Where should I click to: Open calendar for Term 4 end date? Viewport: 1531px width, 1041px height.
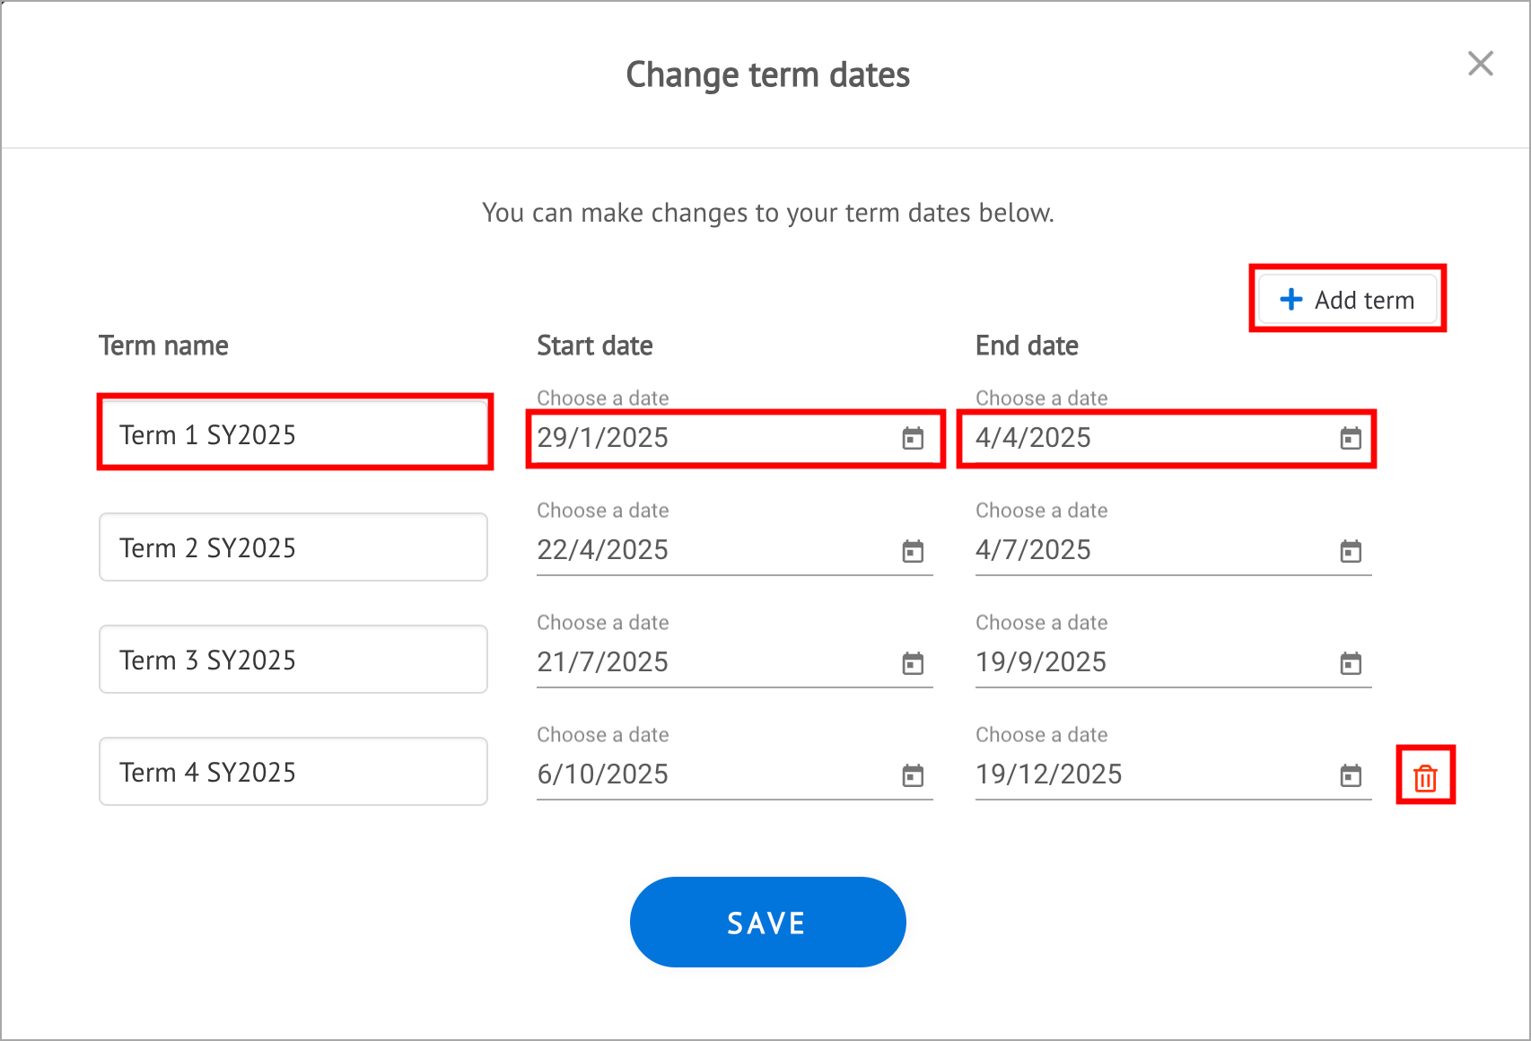1351,775
